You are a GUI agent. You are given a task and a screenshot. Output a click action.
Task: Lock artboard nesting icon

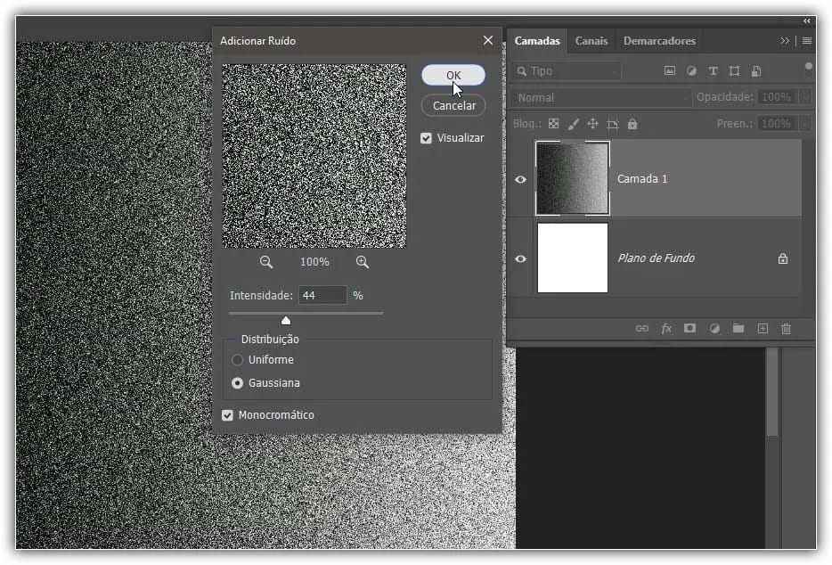612,124
